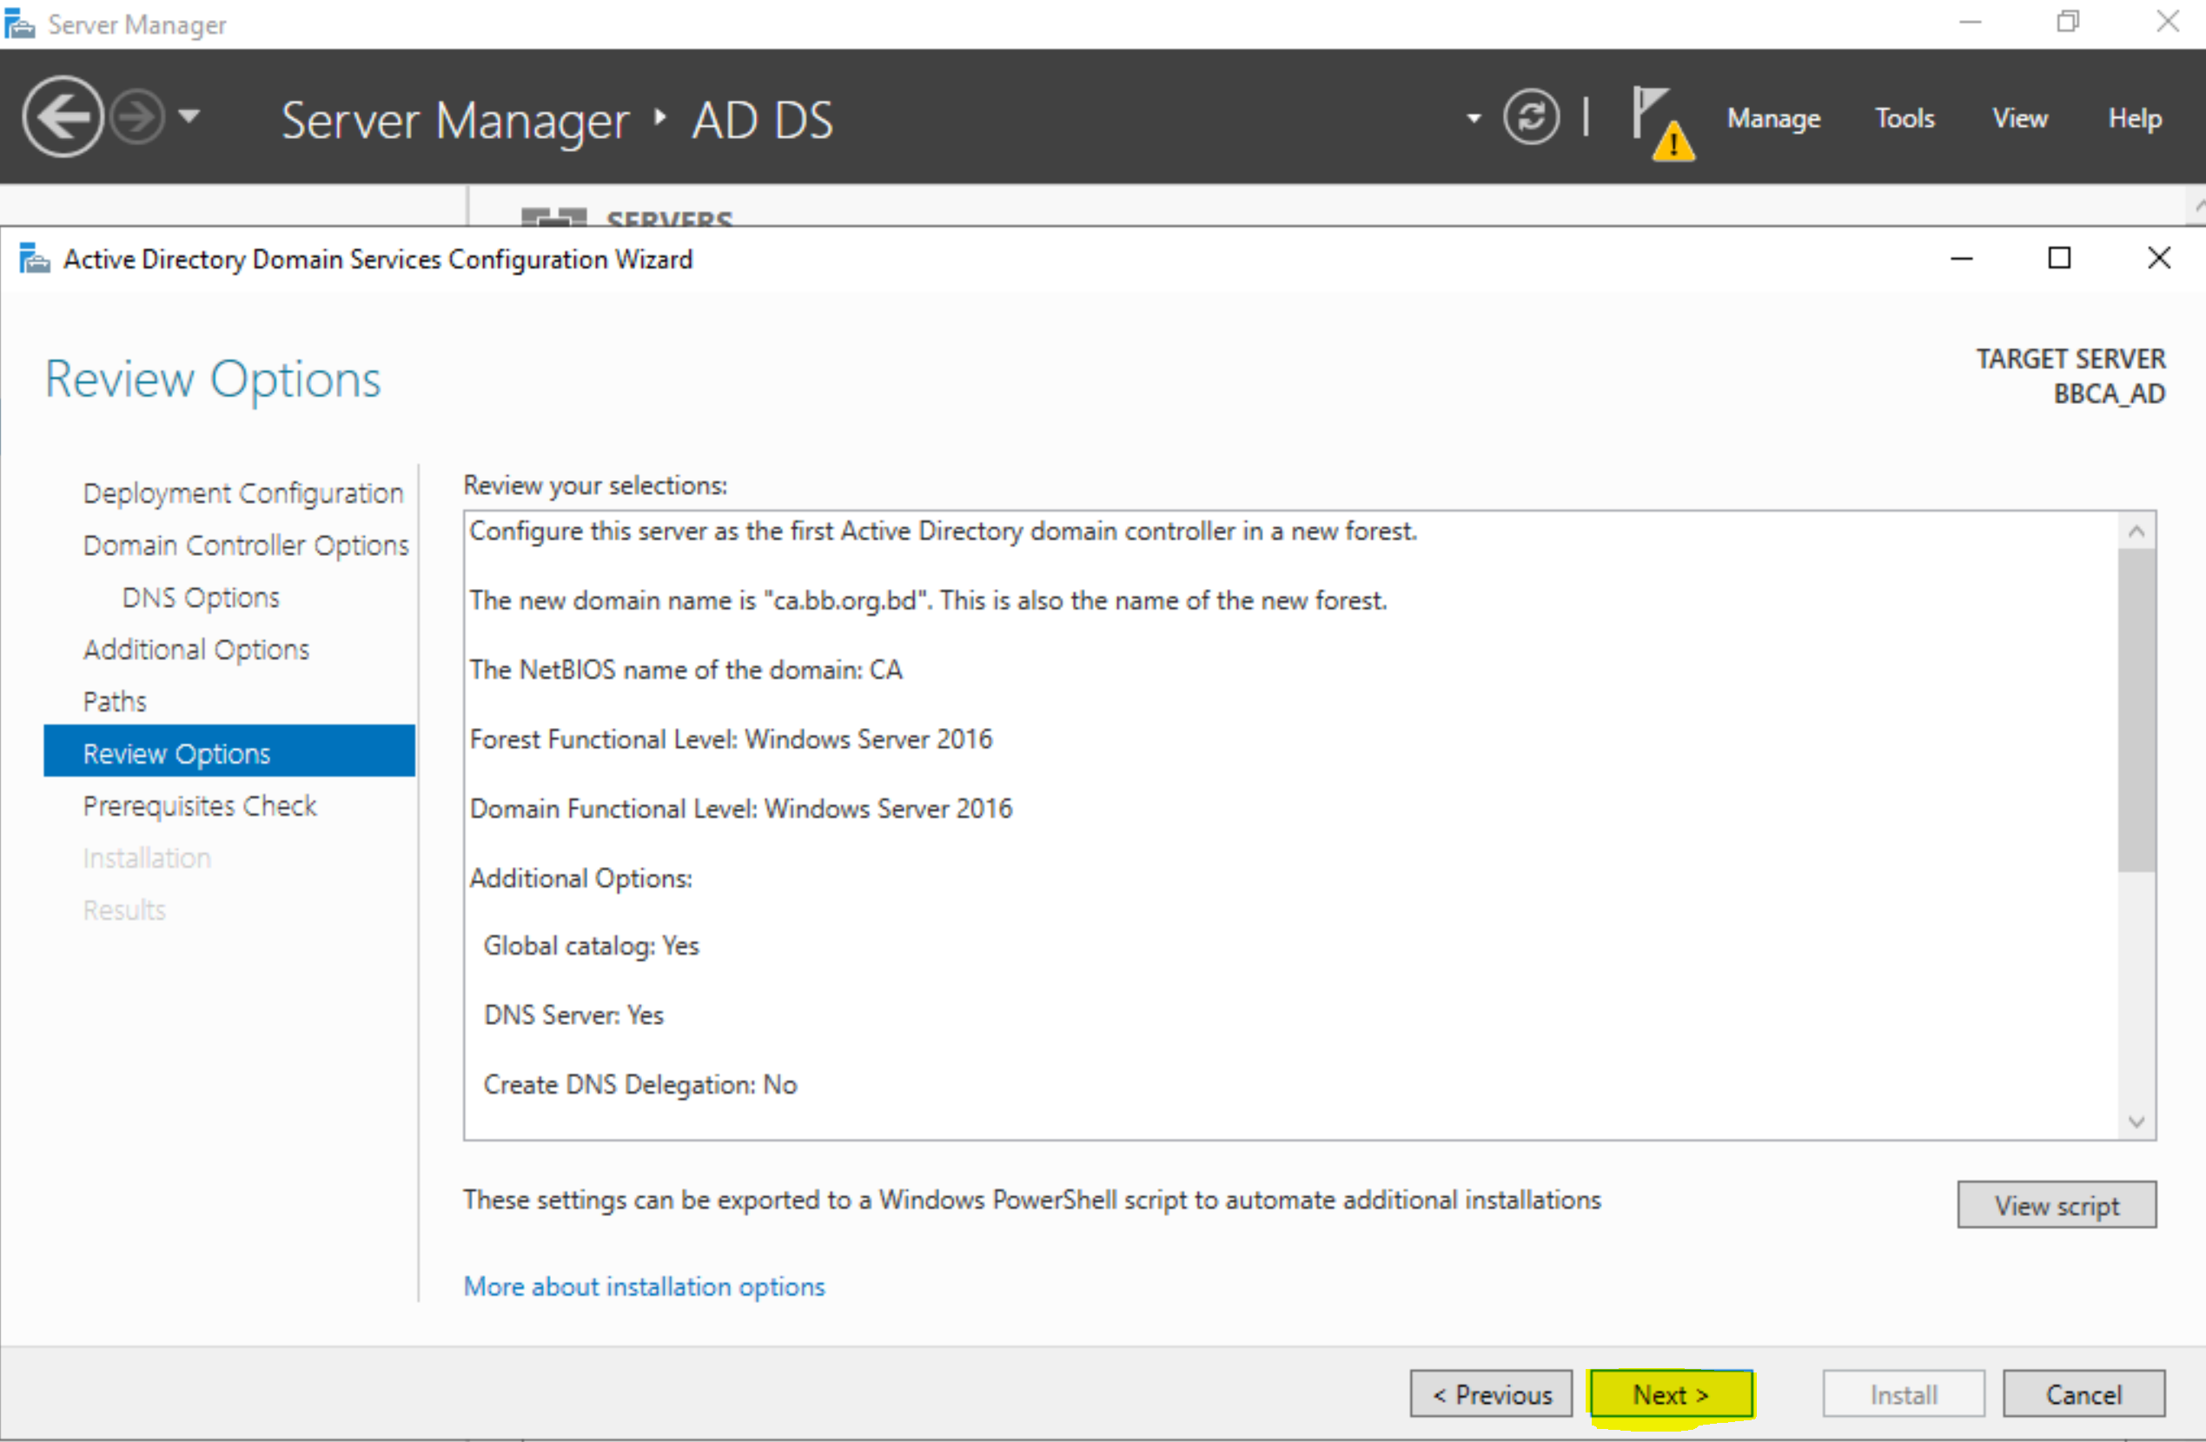This screenshot has width=2206, height=1442.
Task: Click the Next button
Action: (x=1670, y=1395)
